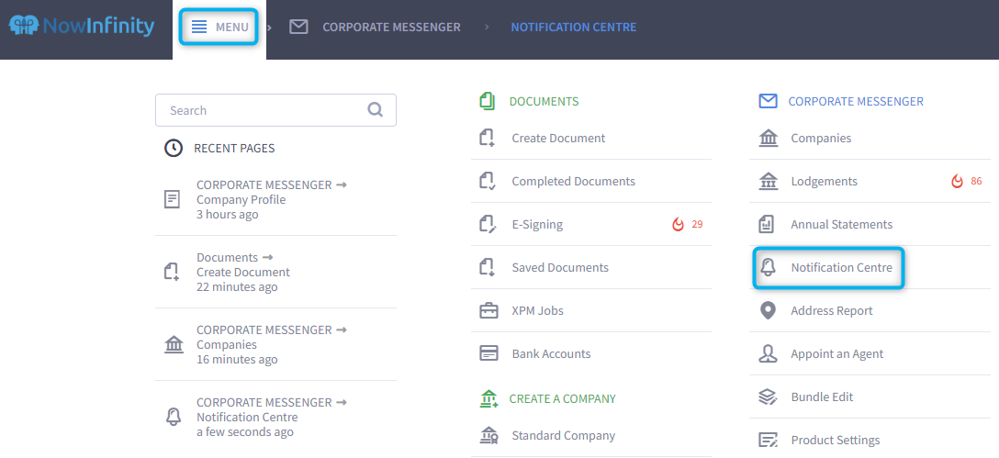Click the Recent Pages clock icon

point(174,148)
